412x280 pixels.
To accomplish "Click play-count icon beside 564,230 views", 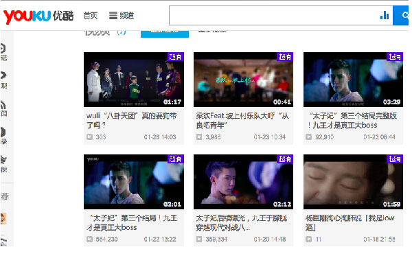I will 89,239.
